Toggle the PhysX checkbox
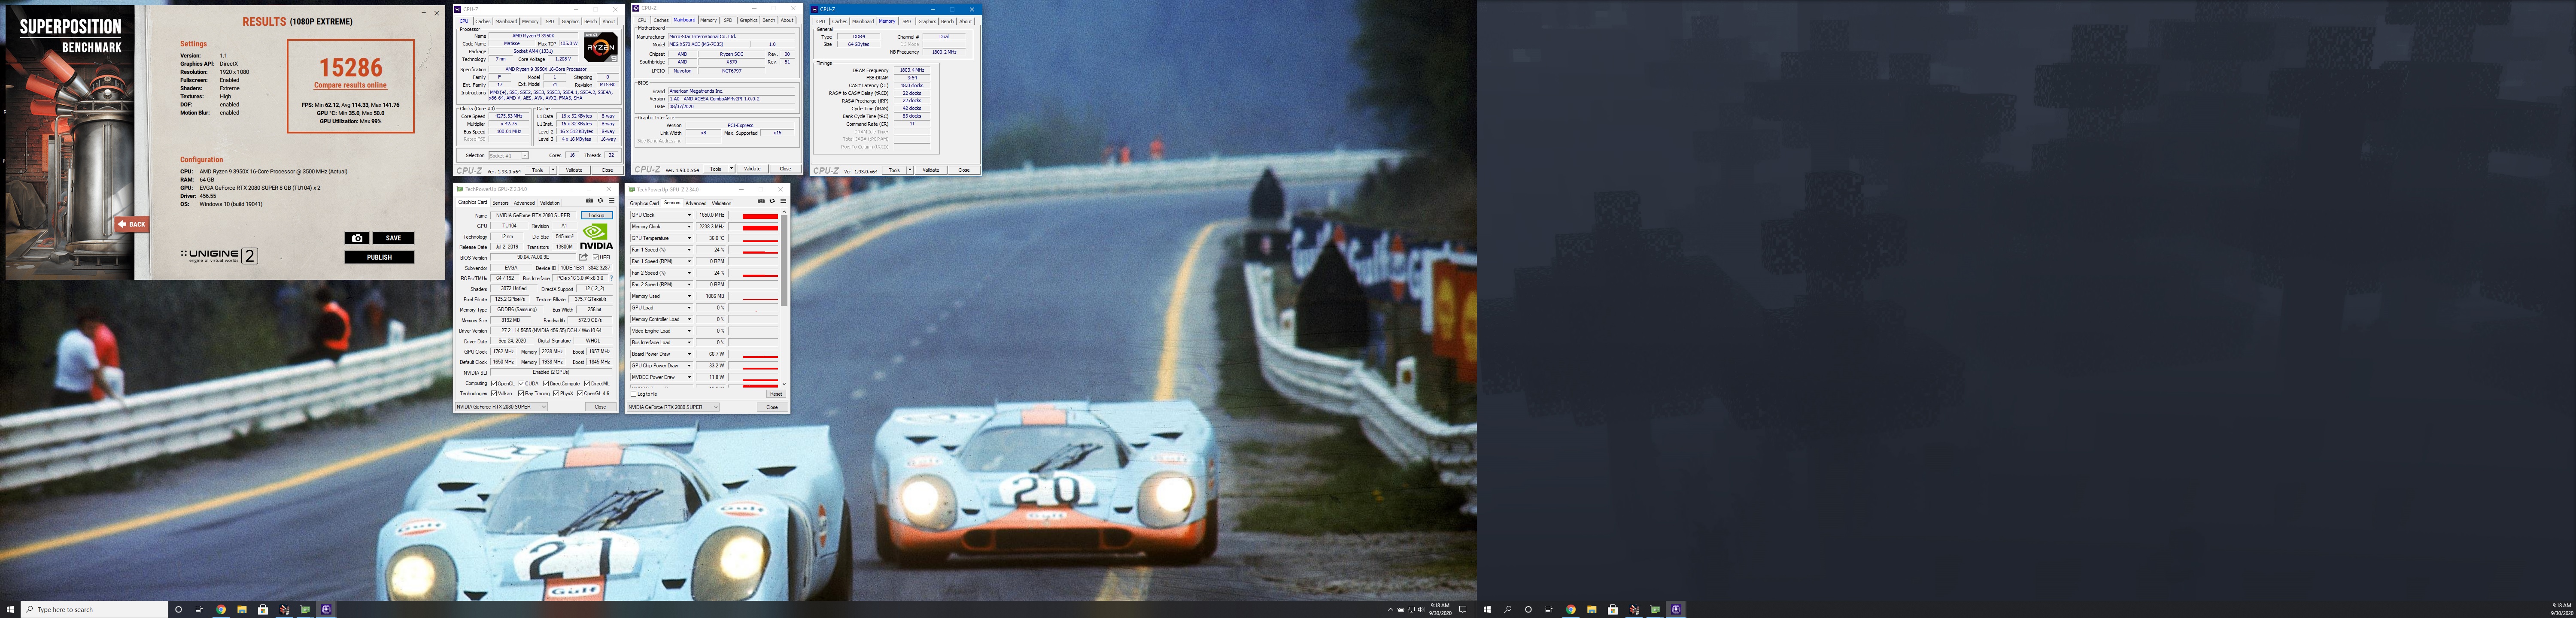The image size is (2576, 618). click(556, 393)
